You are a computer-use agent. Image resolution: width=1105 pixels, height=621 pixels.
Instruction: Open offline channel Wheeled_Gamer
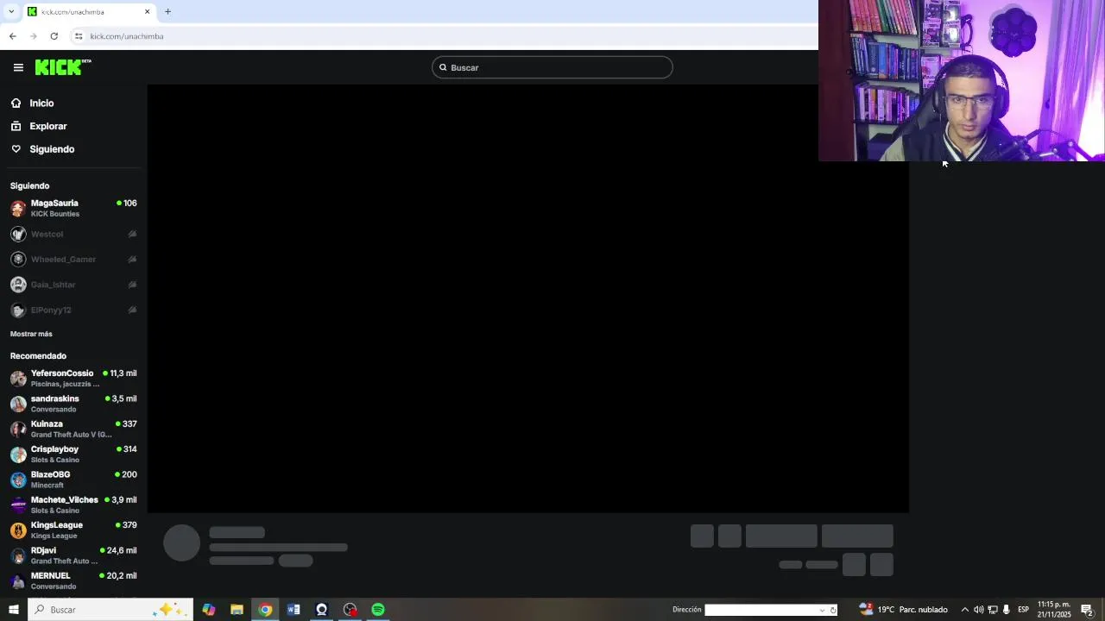coord(73,259)
